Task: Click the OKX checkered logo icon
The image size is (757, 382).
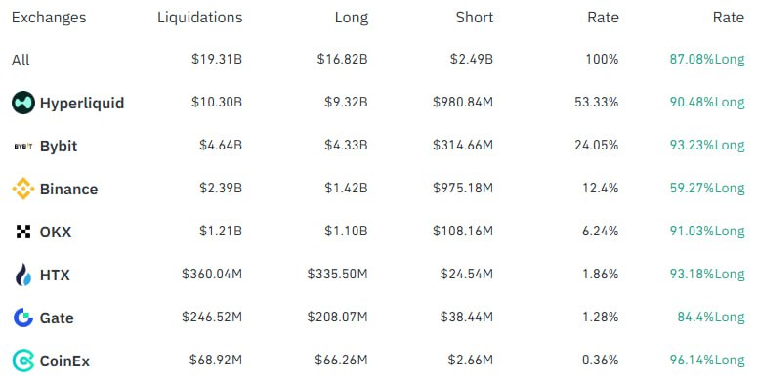Action: point(23,232)
